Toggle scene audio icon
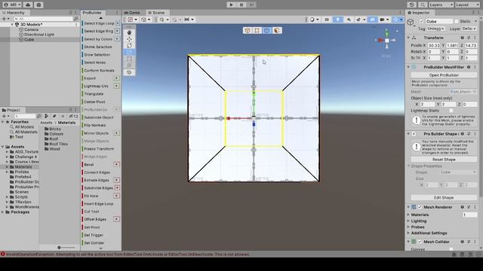 (349, 20)
